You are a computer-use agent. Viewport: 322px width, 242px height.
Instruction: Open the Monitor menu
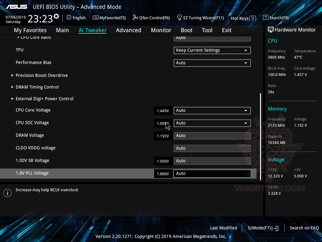(x=161, y=30)
